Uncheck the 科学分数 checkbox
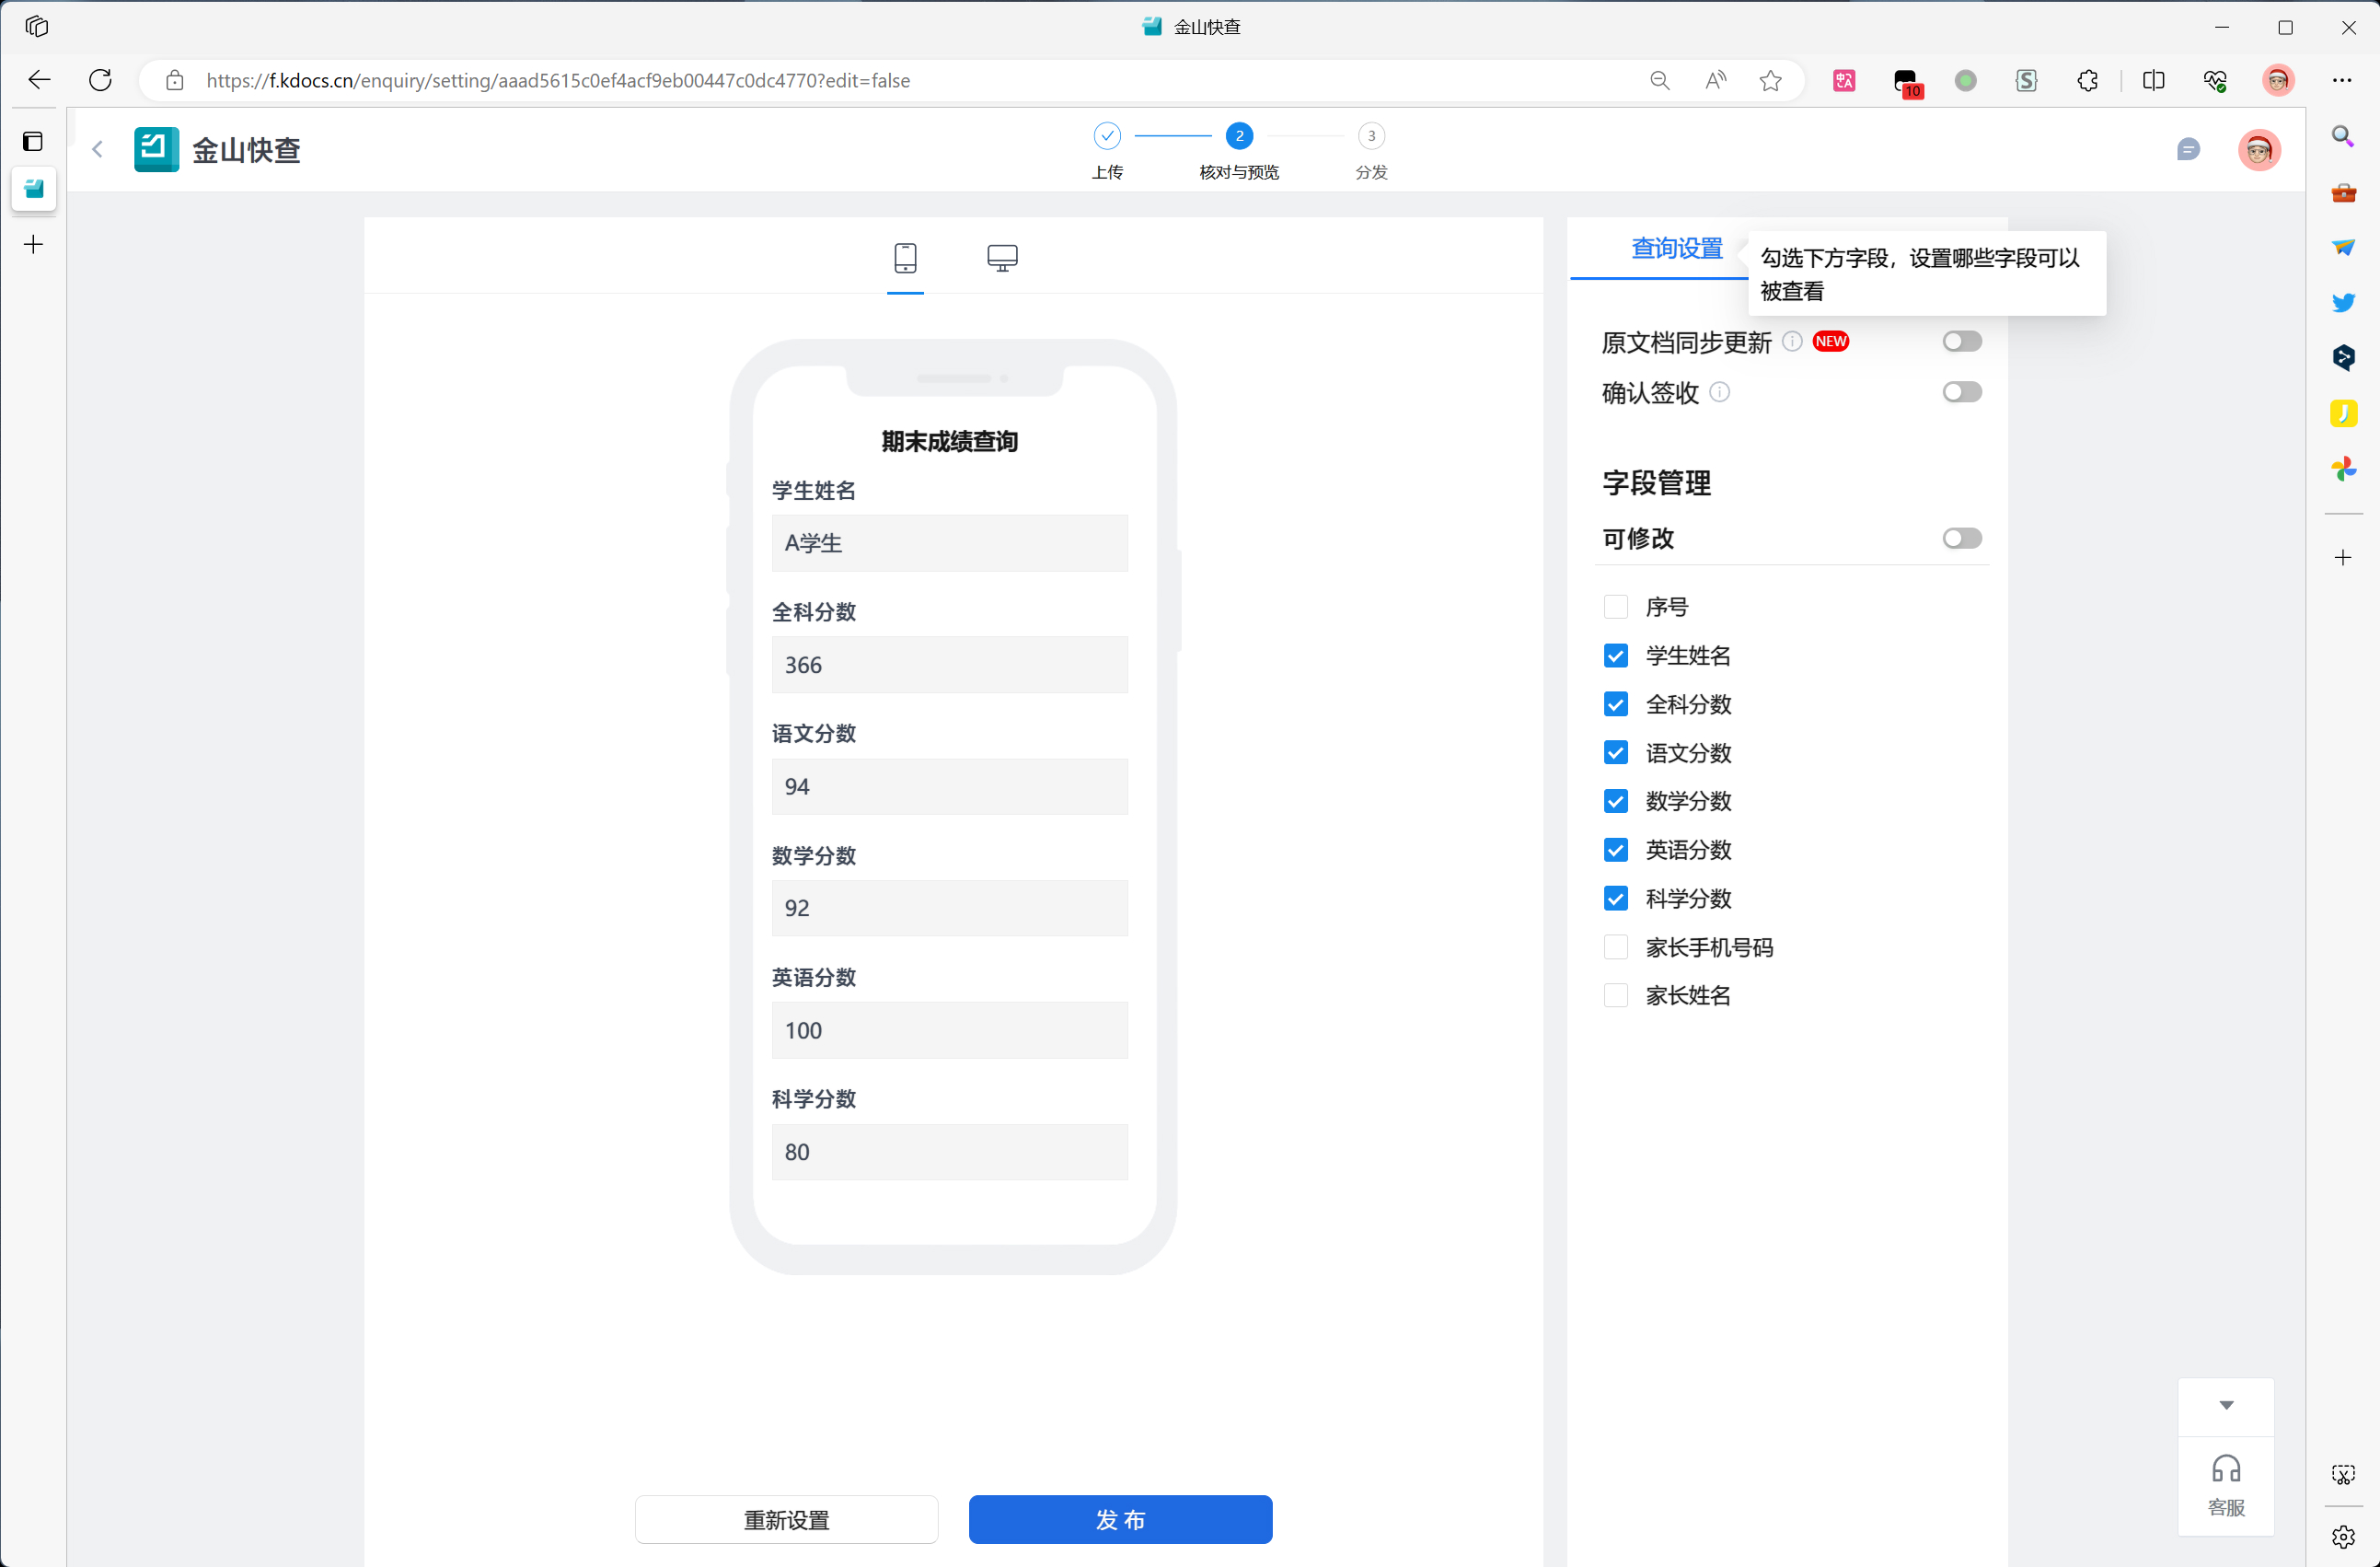 tap(1615, 899)
